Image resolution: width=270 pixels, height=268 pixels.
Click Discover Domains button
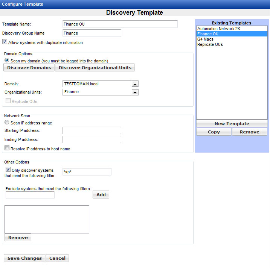pos(29,68)
